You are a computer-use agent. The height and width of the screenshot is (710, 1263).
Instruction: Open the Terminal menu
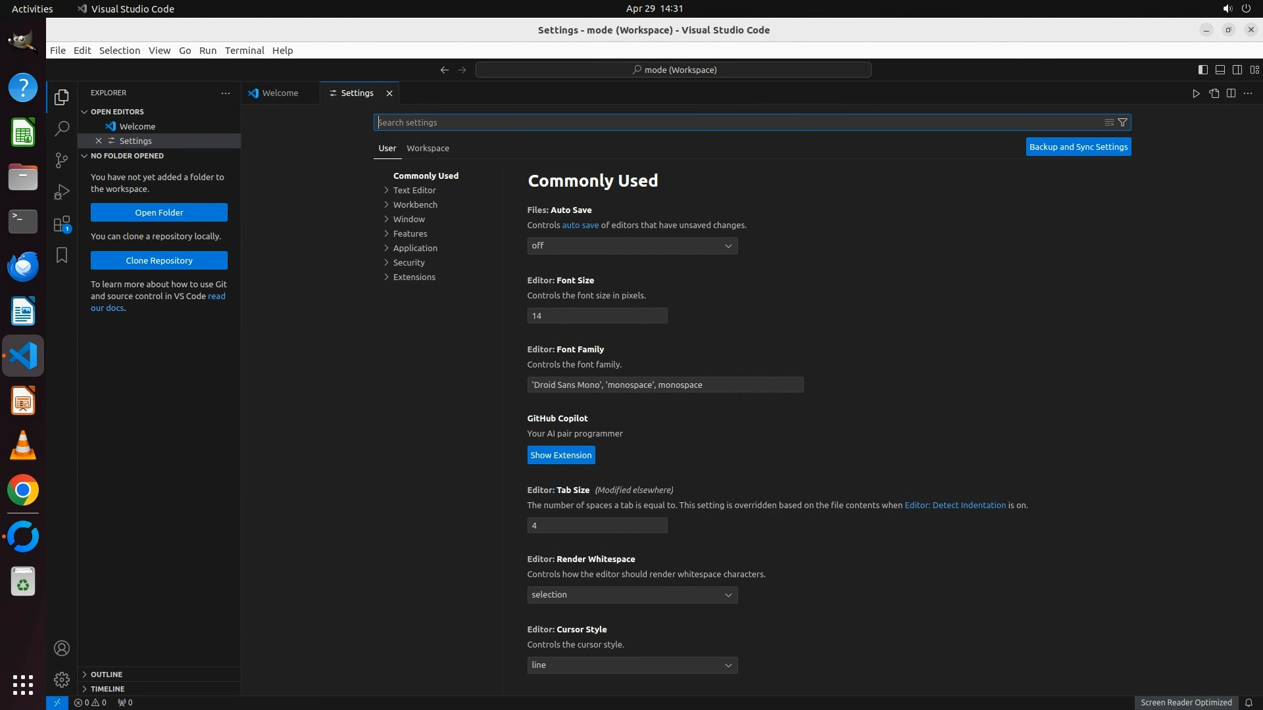244,50
